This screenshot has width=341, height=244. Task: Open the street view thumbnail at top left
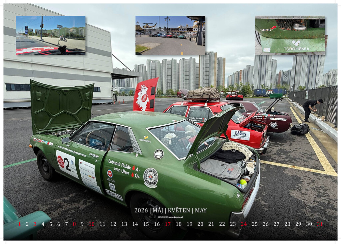click(x=50, y=35)
